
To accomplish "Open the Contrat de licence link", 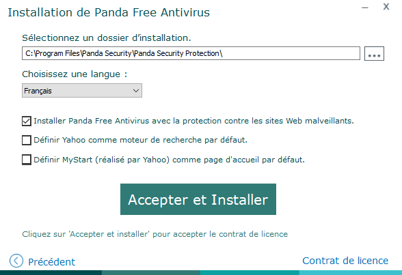I will click(x=345, y=261).
